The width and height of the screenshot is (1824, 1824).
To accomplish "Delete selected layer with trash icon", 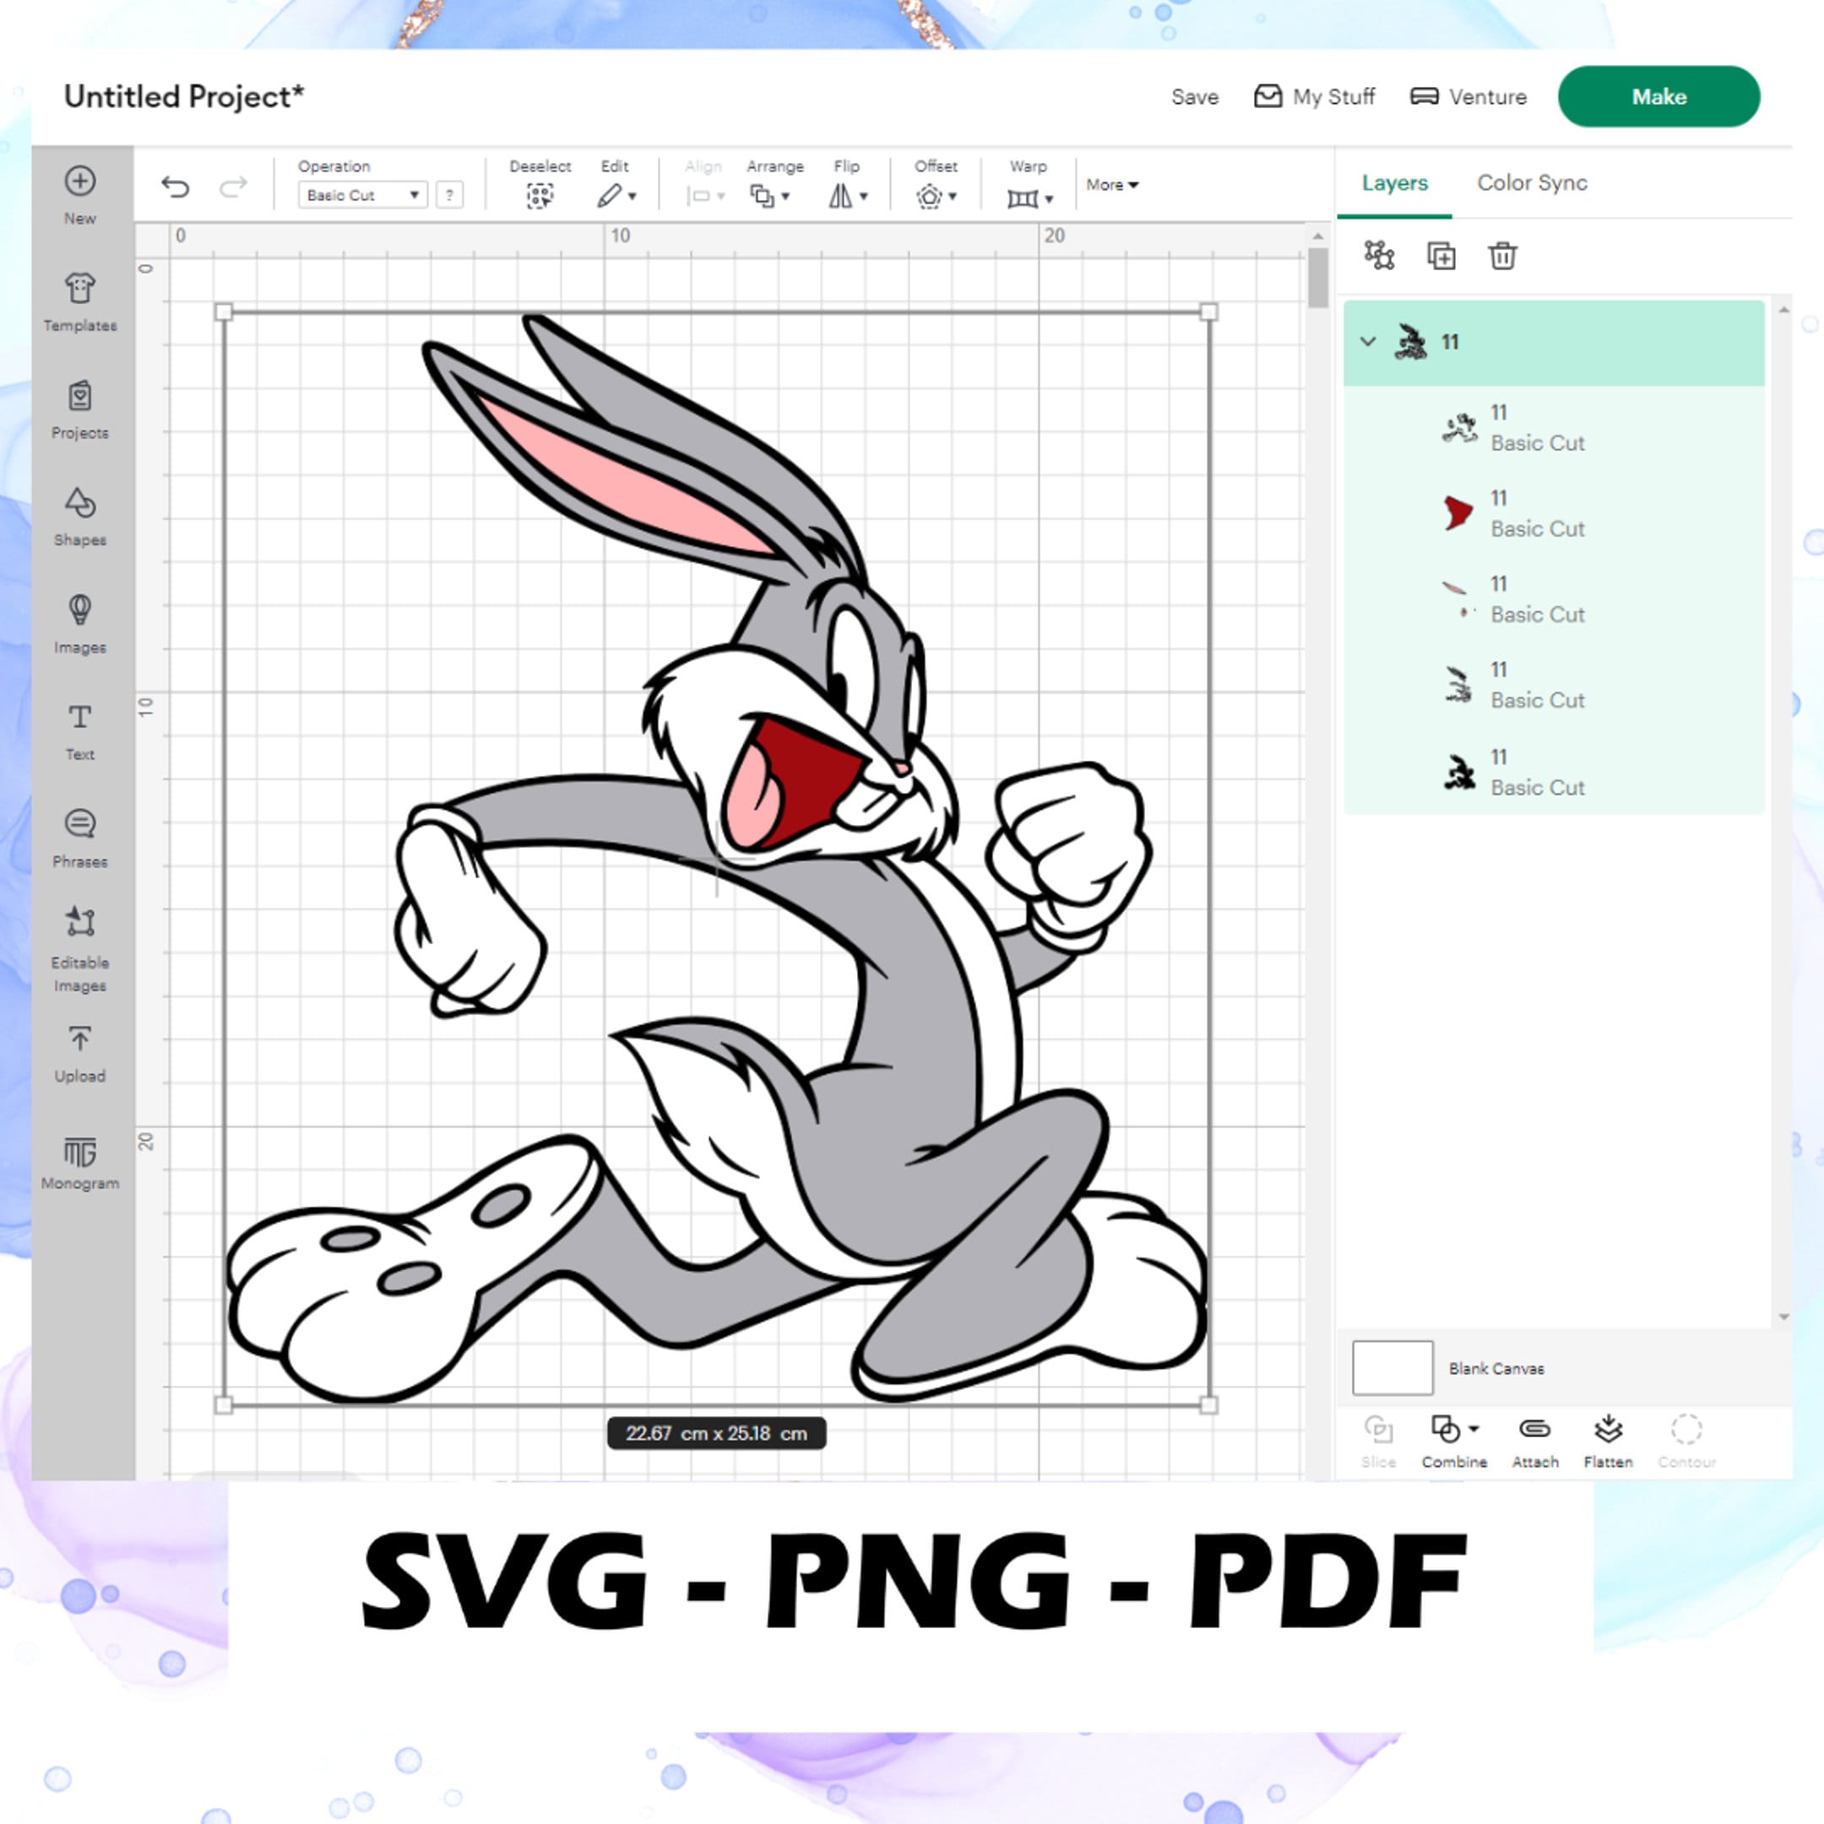I will click(1502, 256).
